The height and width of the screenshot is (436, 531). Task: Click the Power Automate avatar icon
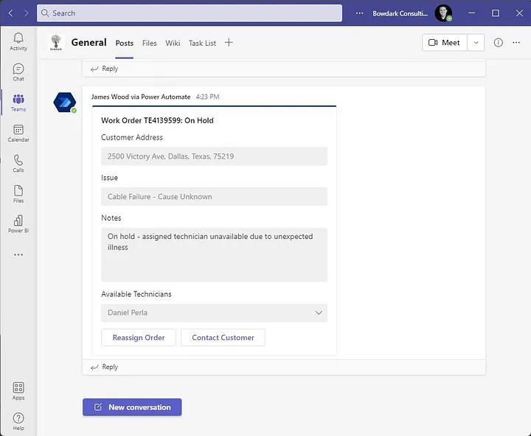(65, 102)
